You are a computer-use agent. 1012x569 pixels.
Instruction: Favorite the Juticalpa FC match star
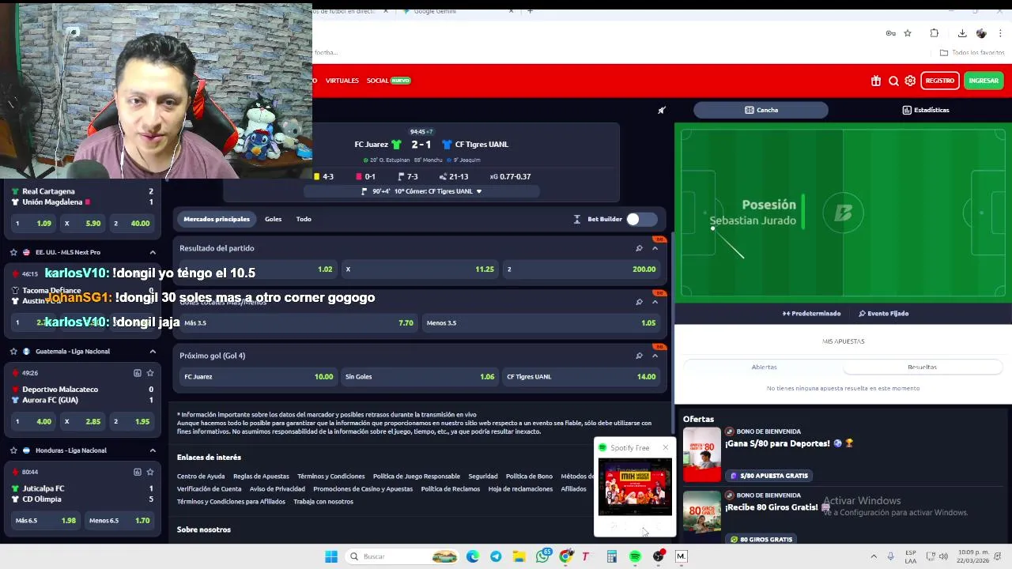(150, 472)
